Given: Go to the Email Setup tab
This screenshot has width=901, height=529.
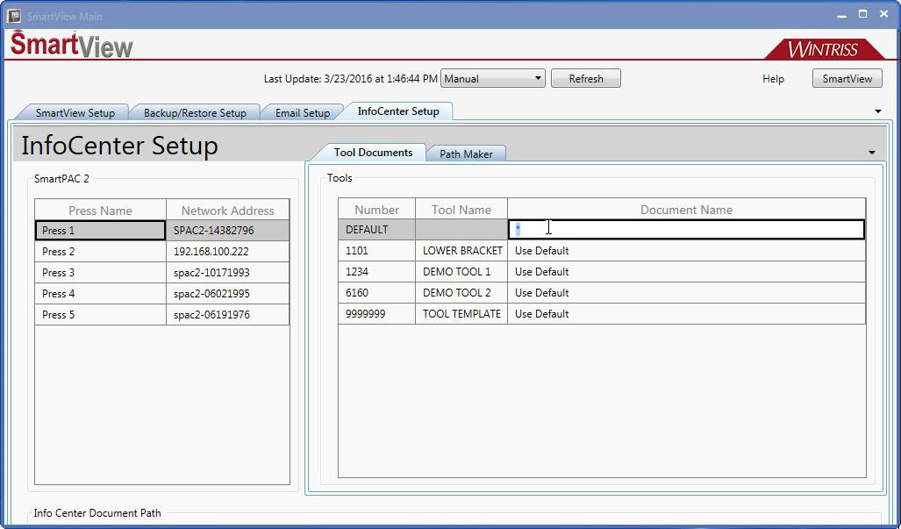Looking at the screenshot, I should tap(303, 112).
